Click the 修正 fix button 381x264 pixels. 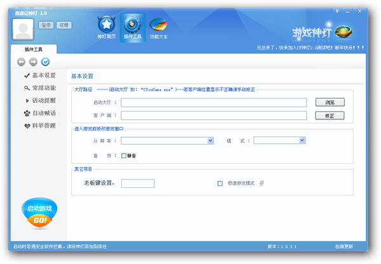[330, 115]
